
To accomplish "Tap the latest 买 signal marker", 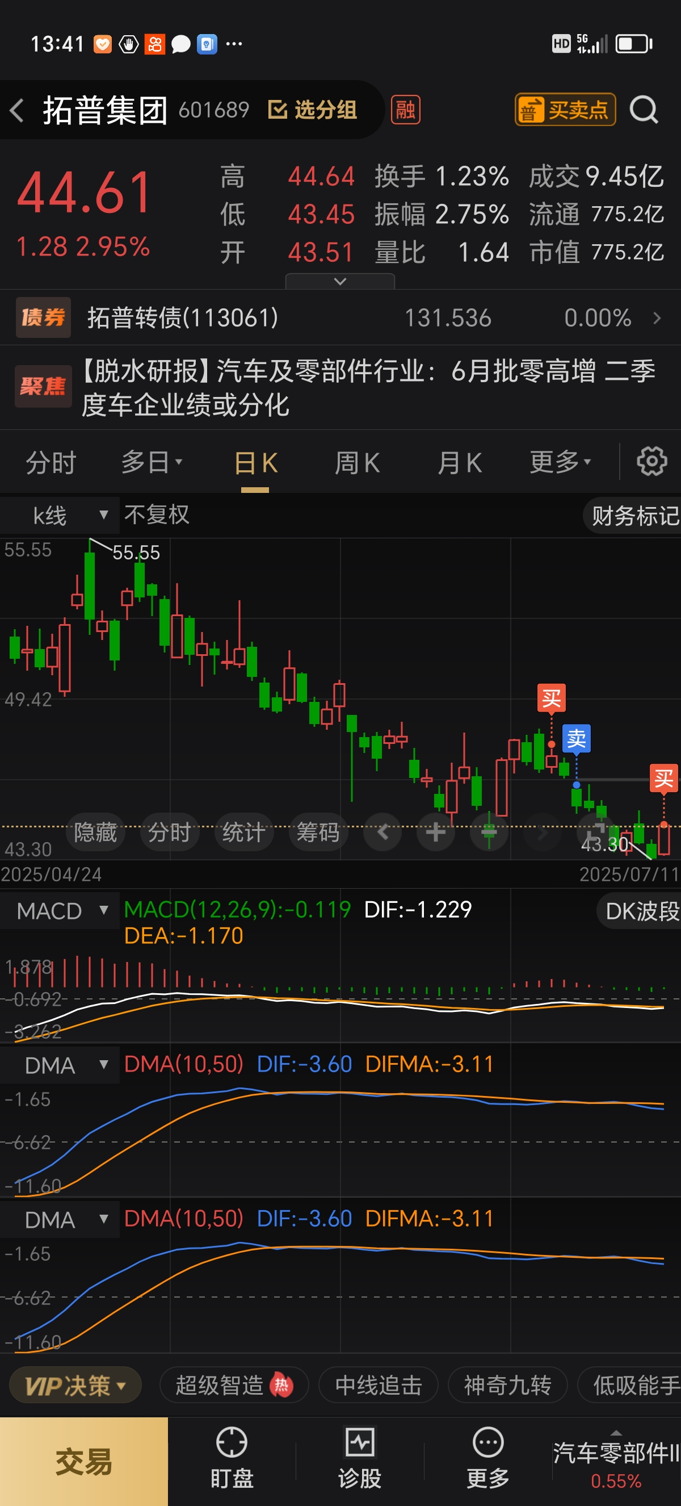I will click(x=664, y=778).
